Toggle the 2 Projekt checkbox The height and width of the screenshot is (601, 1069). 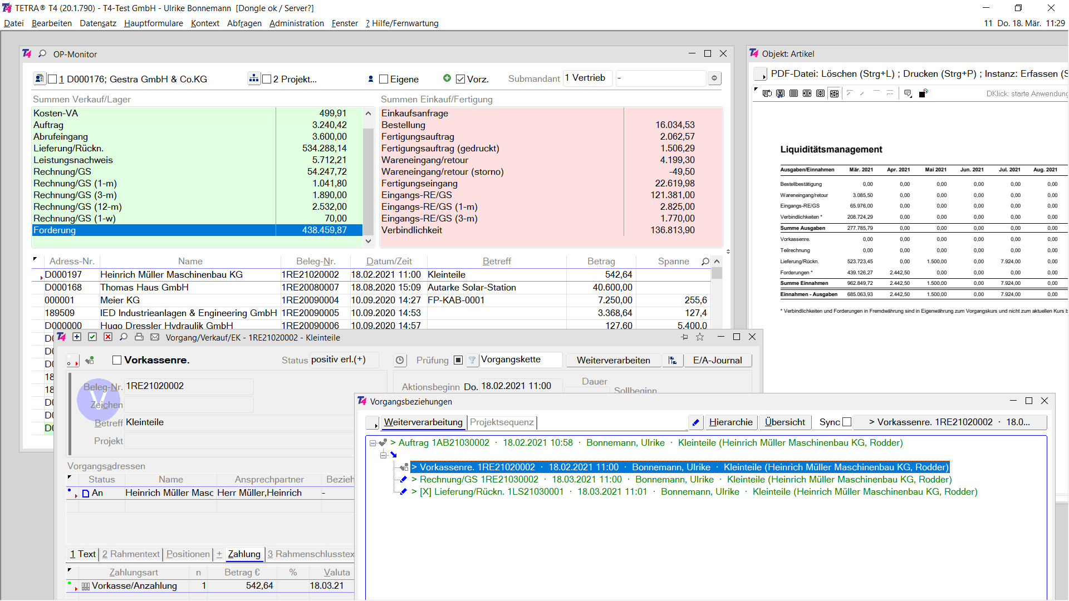click(267, 79)
